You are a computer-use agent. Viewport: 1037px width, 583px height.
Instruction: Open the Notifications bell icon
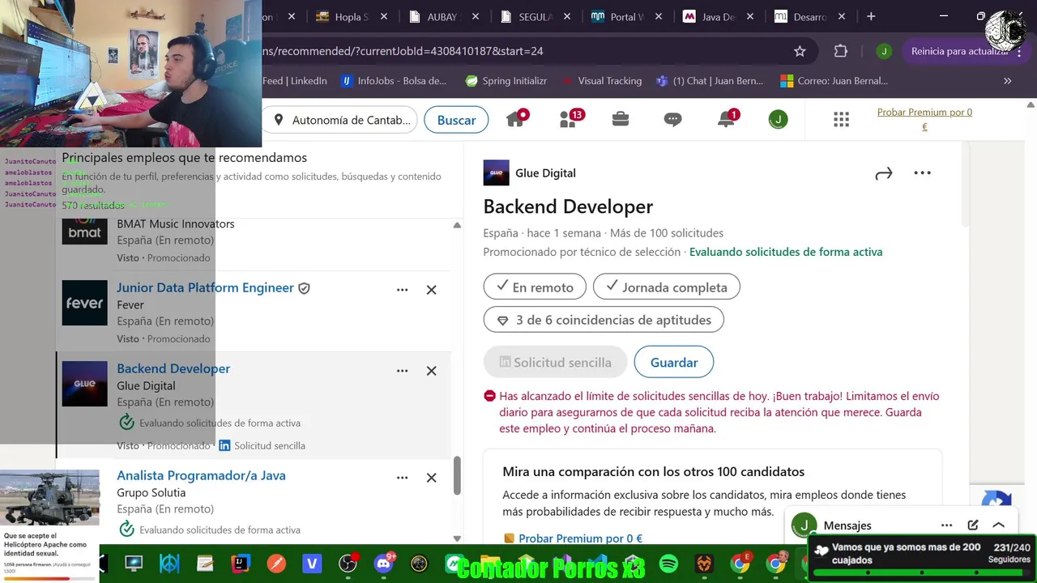coord(727,119)
